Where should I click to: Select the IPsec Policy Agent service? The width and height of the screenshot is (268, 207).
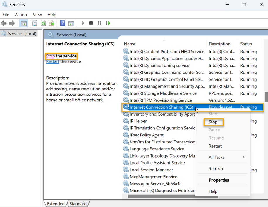tap(147, 135)
